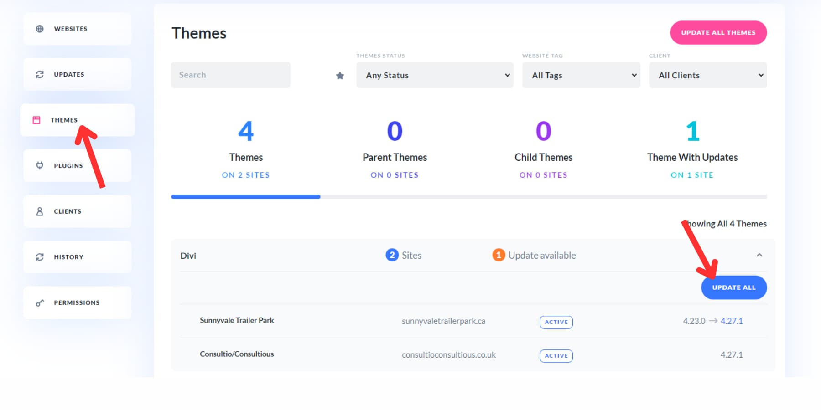Click the plug icon beside Plugins
Screen dimensions: 821x410
pyautogui.click(x=40, y=165)
